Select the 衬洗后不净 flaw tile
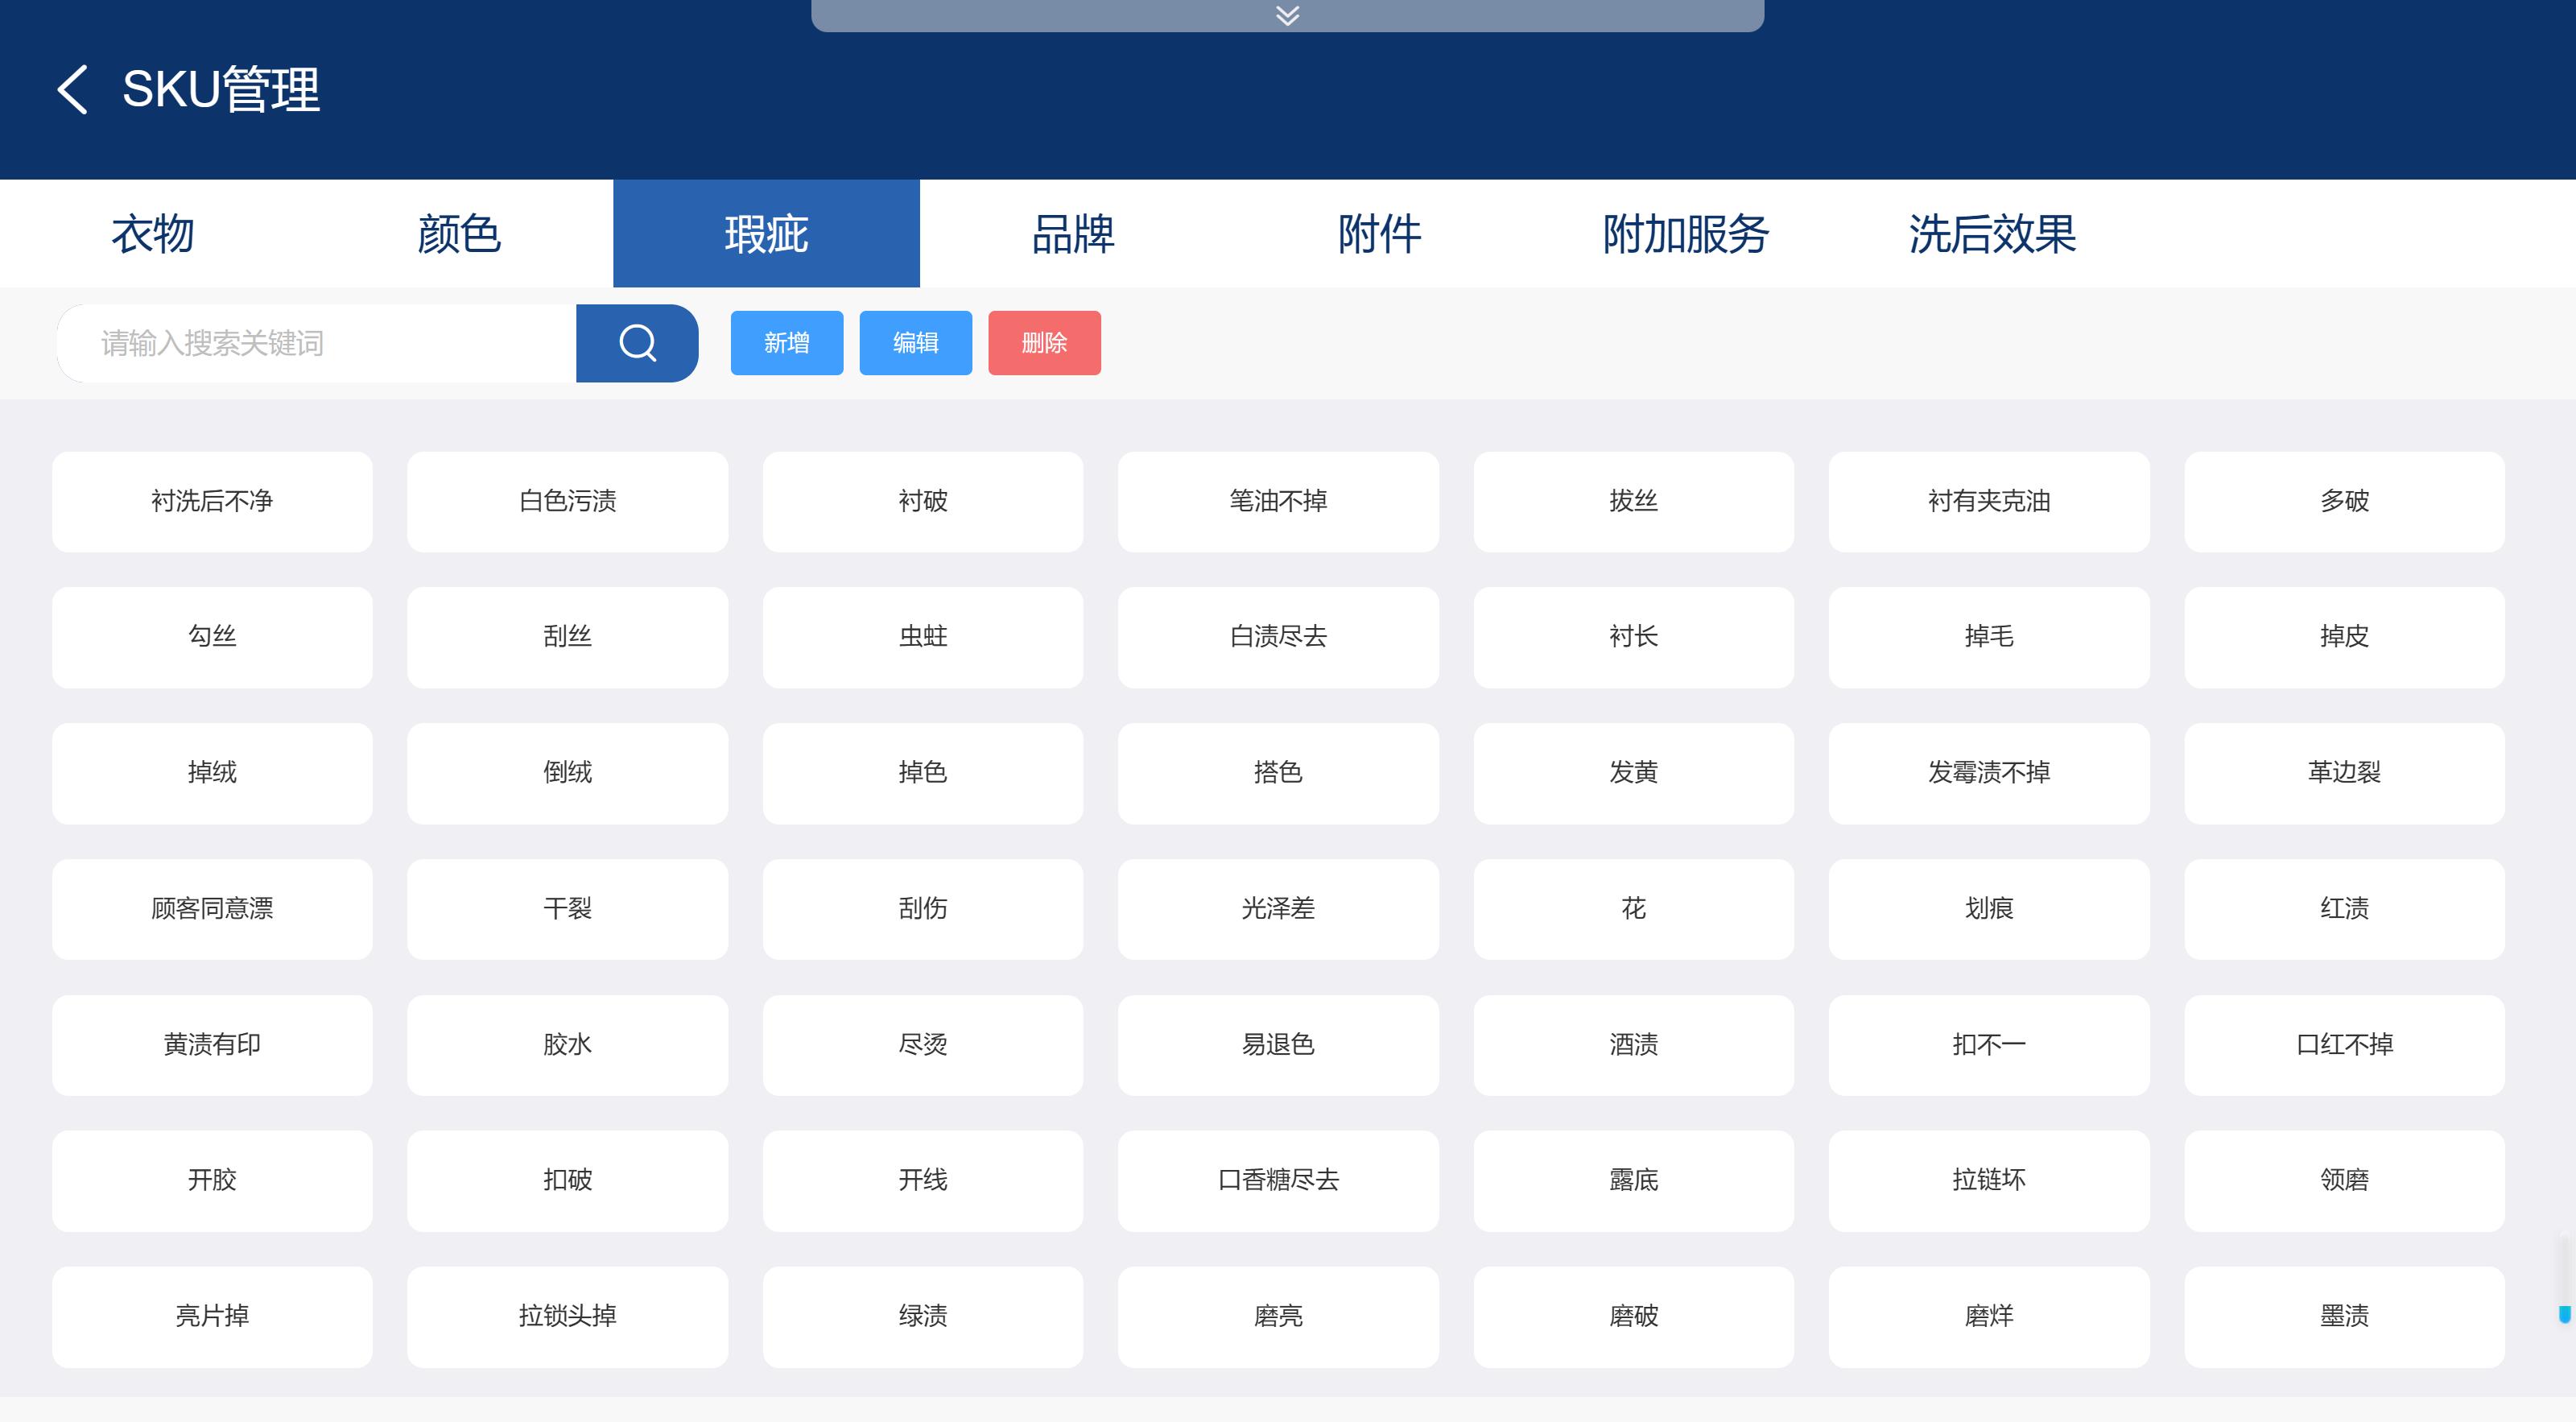 pos(212,501)
